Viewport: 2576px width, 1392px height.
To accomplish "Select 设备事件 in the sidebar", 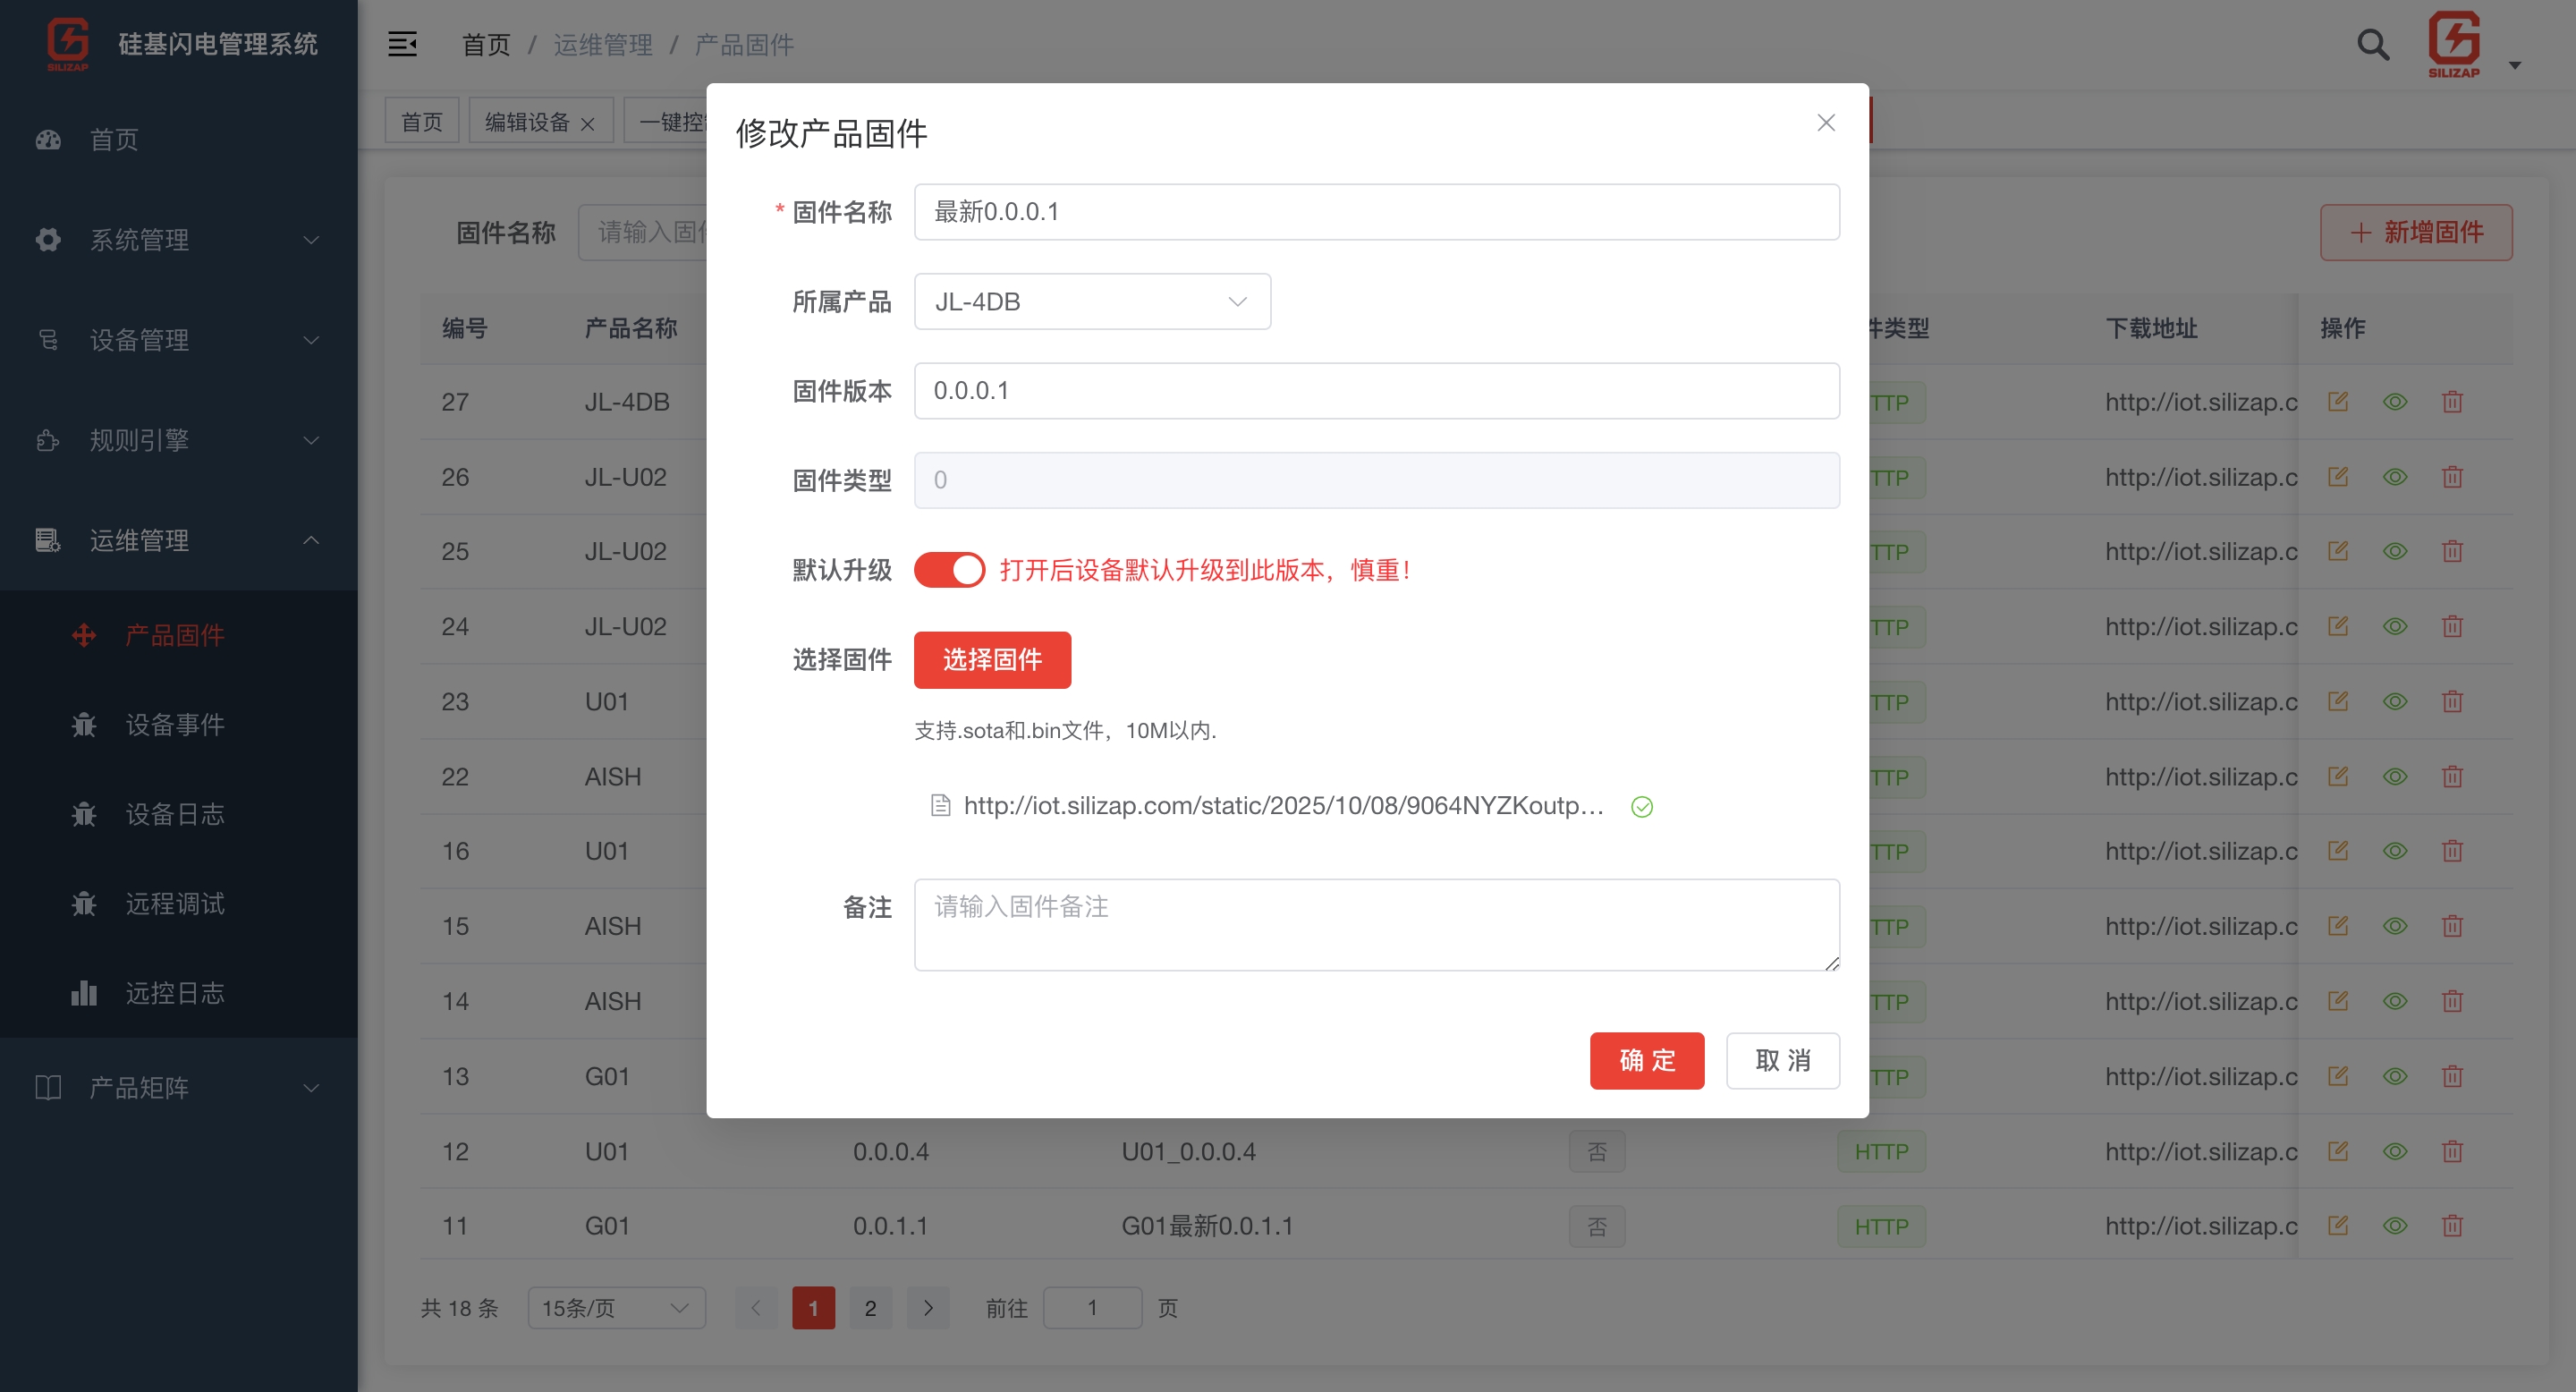I will click(176, 725).
